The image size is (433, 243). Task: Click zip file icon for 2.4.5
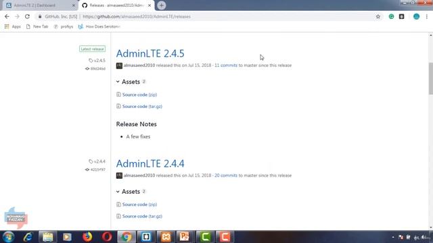pyautogui.click(x=118, y=94)
